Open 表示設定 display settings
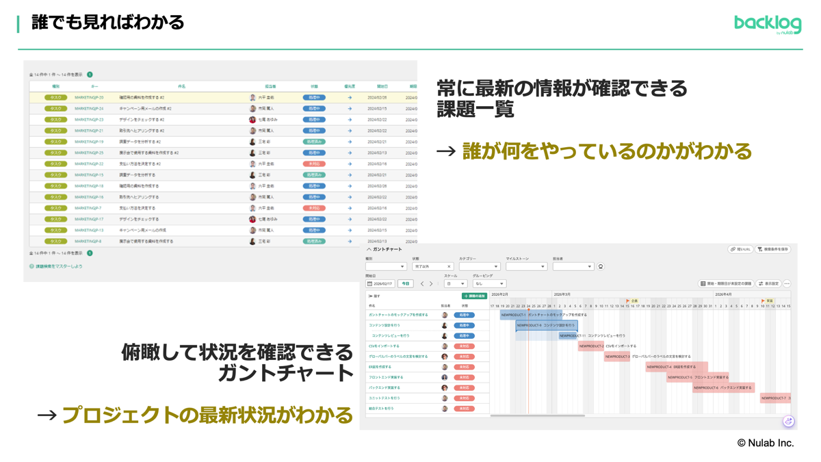This screenshot has height=462, width=821. click(768, 283)
